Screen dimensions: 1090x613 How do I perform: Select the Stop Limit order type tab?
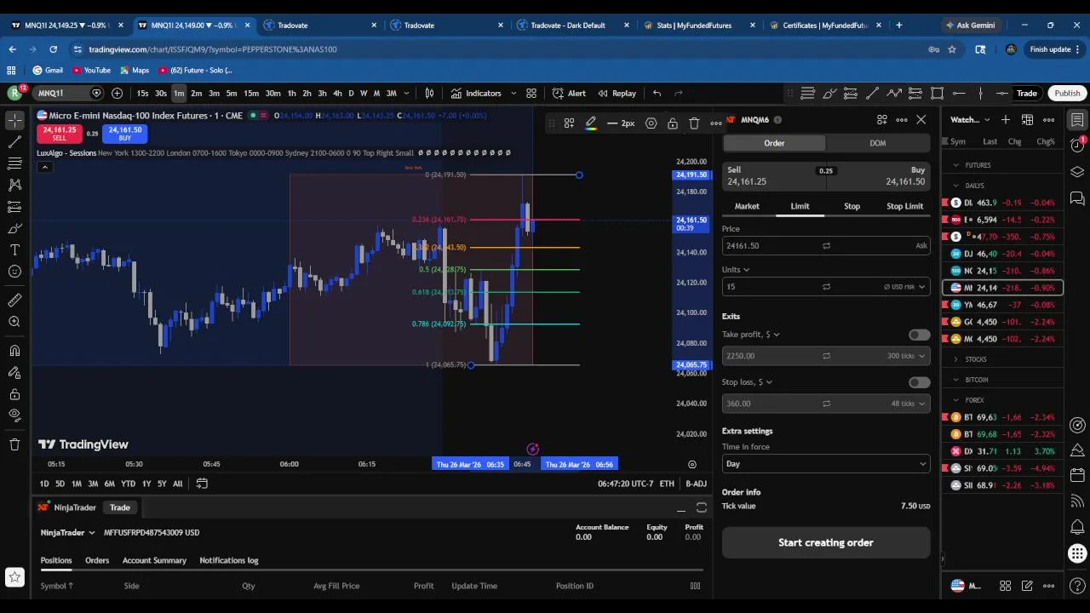tap(904, 206)
